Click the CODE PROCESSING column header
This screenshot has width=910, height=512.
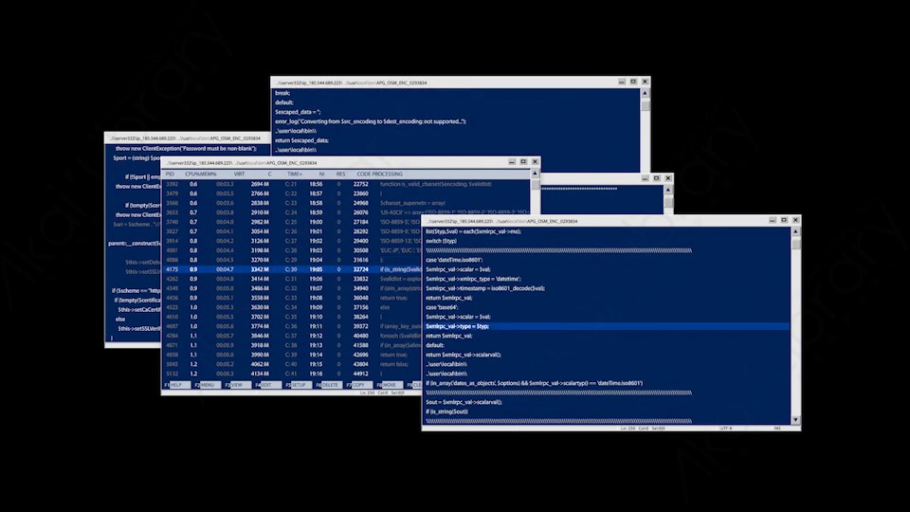pos(379,174)
